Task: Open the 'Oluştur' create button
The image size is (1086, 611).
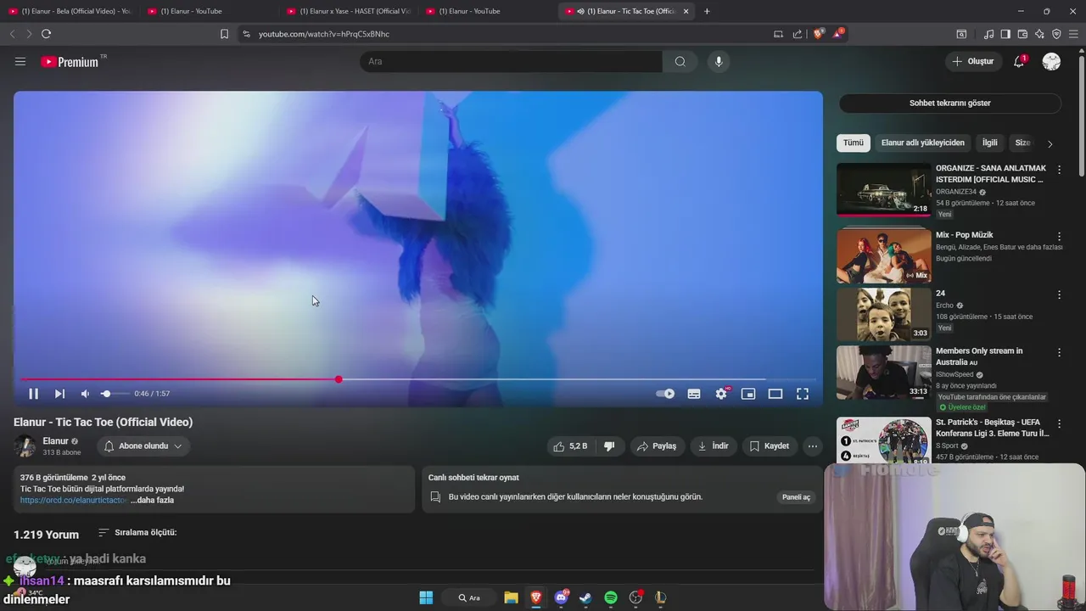Action: (973, 61)
